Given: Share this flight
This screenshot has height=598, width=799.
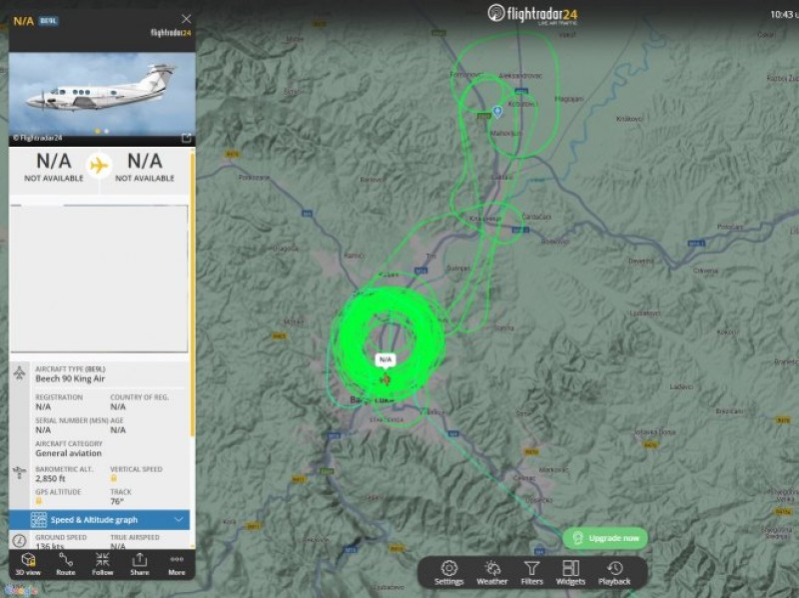Looking at the screenshot, I should pyautogui.click(x=139, y=563).
